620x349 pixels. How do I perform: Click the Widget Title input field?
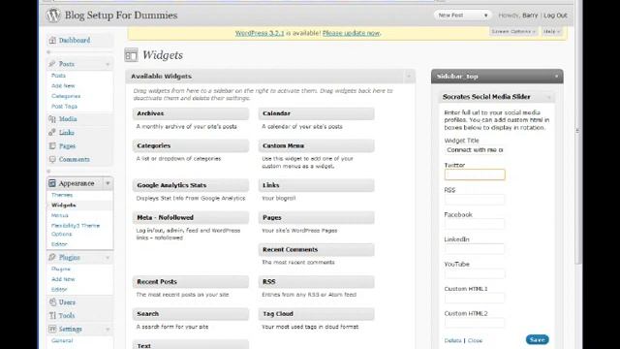pyautogui.click(x=475, y=150)
